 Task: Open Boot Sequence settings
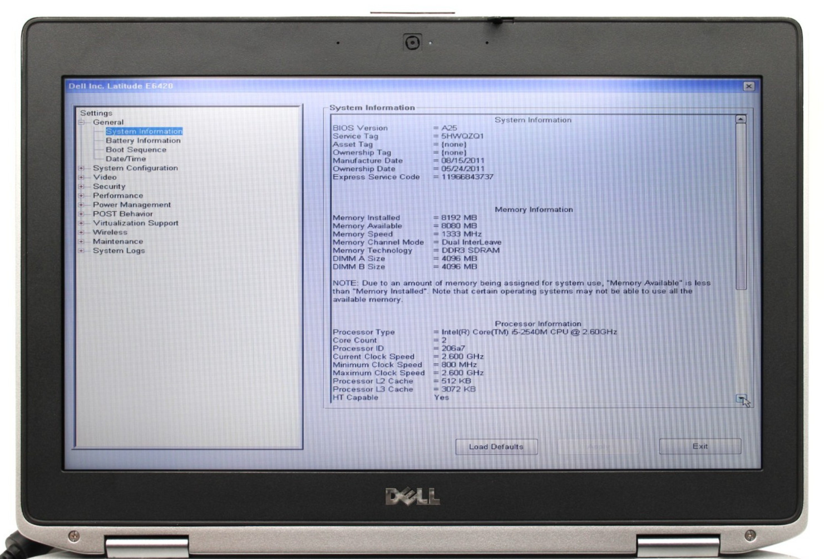click(136, 149)
